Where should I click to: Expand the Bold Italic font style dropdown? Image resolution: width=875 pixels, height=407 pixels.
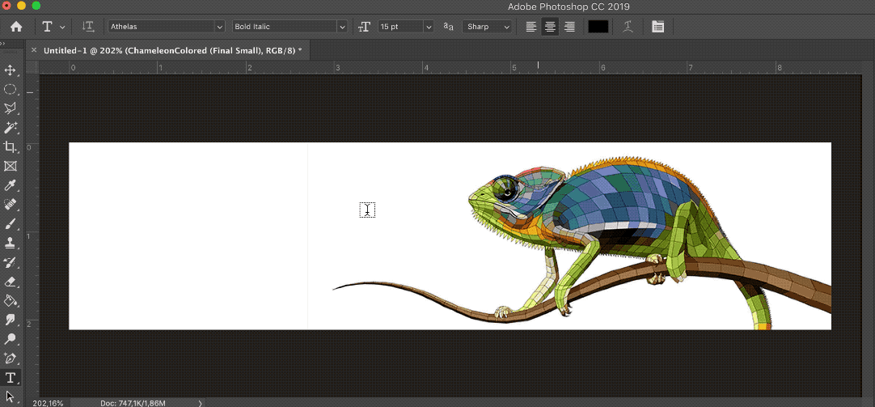point(342,27)
